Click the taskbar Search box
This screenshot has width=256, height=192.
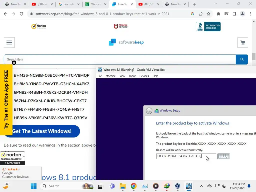(67, 186)
